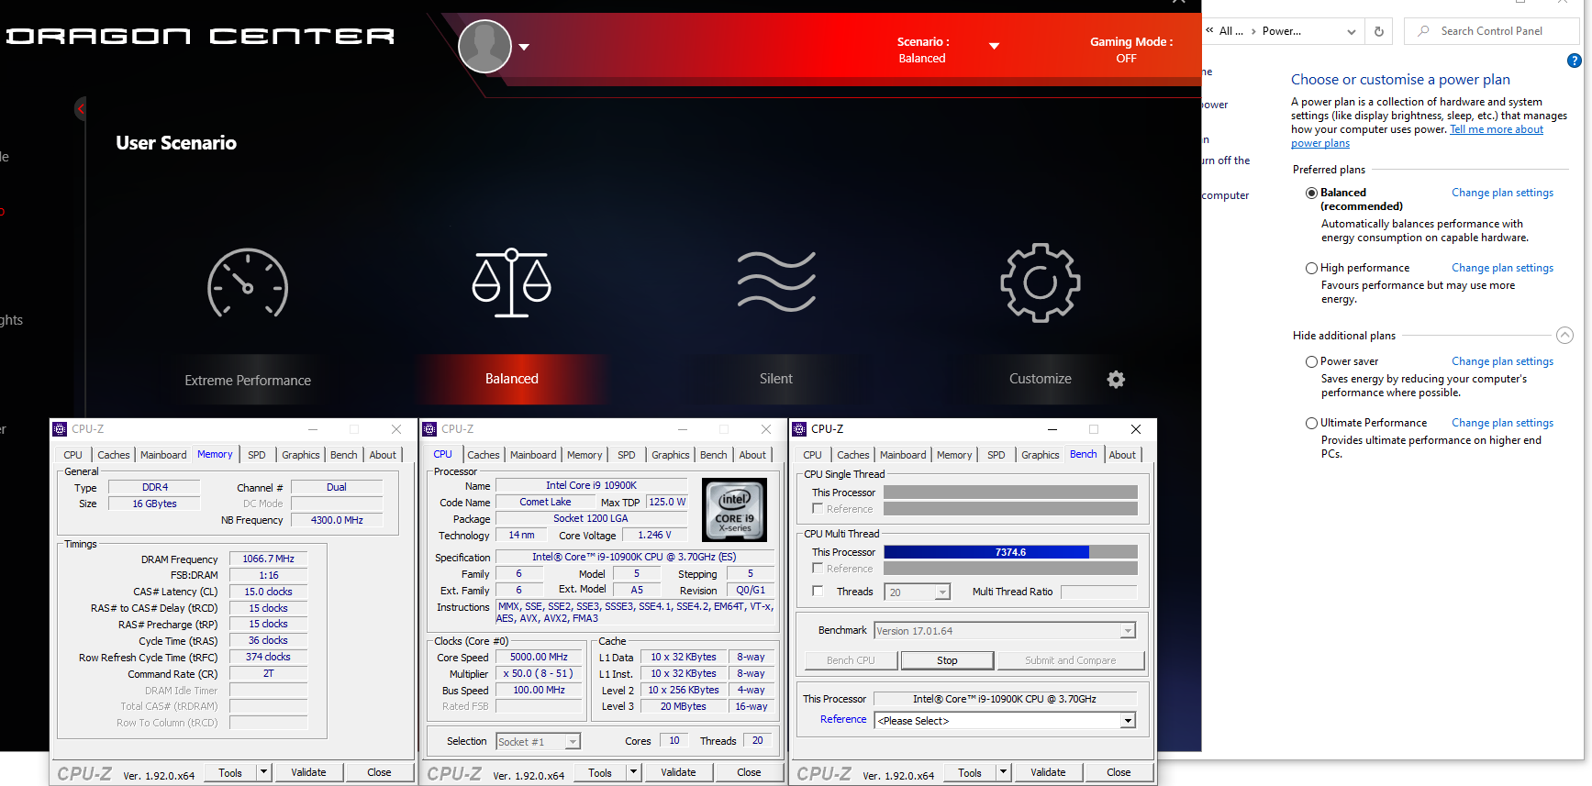Viewport: 1592px width, 786px height.
Task: Click the Bench CPU button
Action: (x=851, y=660)
